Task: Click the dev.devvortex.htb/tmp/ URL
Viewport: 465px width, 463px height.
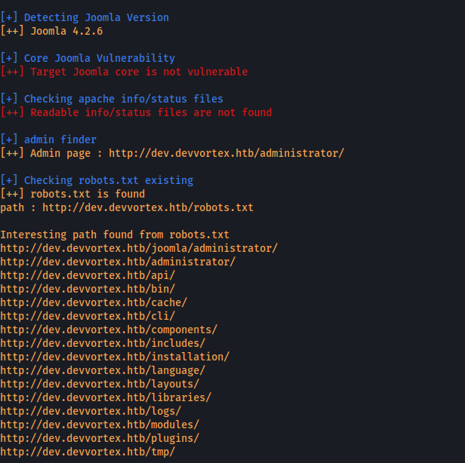Action: point(88,452)
